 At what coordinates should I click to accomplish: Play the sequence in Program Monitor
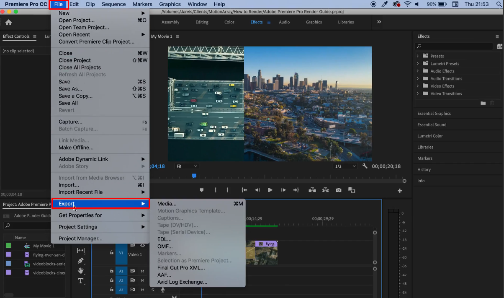270,190
